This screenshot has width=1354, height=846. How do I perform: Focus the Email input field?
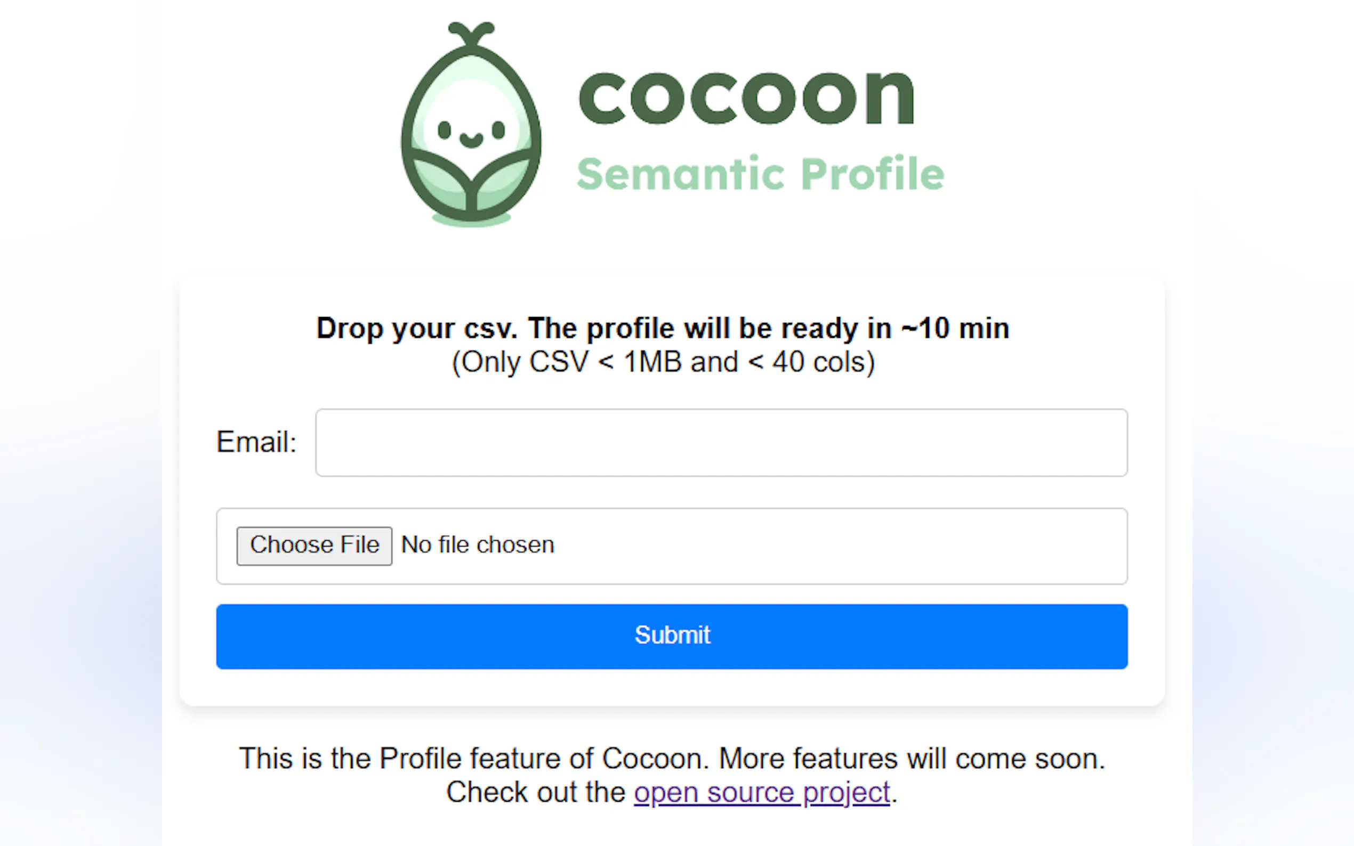tap(721, 443)
